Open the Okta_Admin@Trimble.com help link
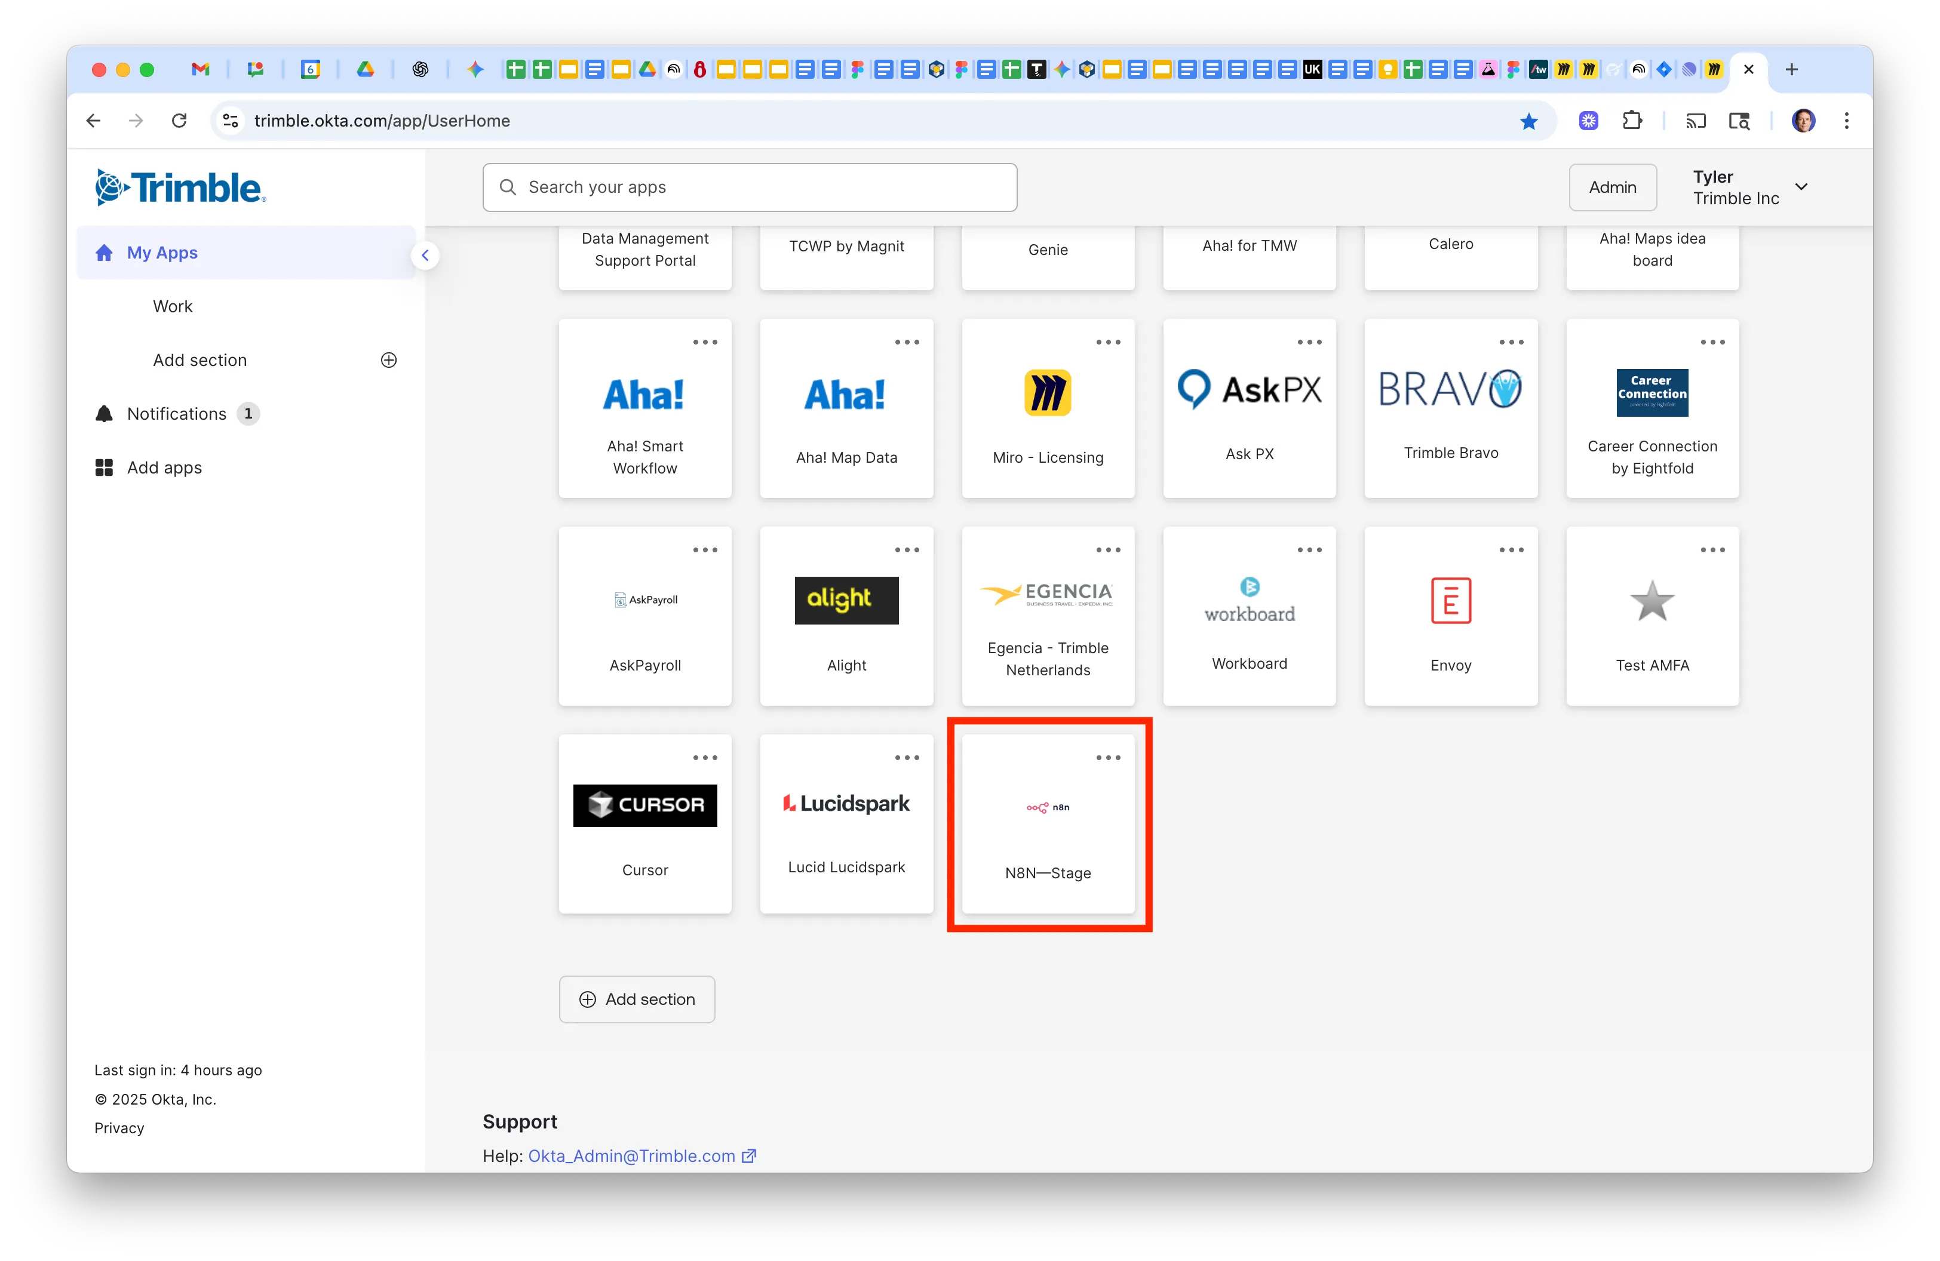Viewport: 1940px width, 1261px height. click(641, 1156)
